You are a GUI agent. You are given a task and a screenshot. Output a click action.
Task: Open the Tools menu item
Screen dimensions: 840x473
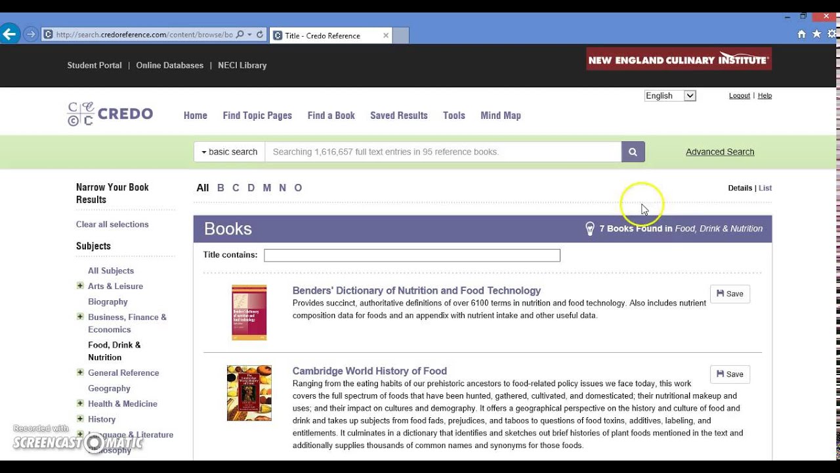pyautogui.click(x=454, y=116)
